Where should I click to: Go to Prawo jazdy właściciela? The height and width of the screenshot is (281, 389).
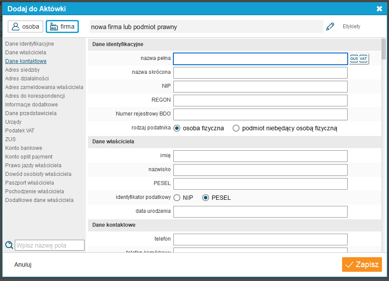[33, 165]
